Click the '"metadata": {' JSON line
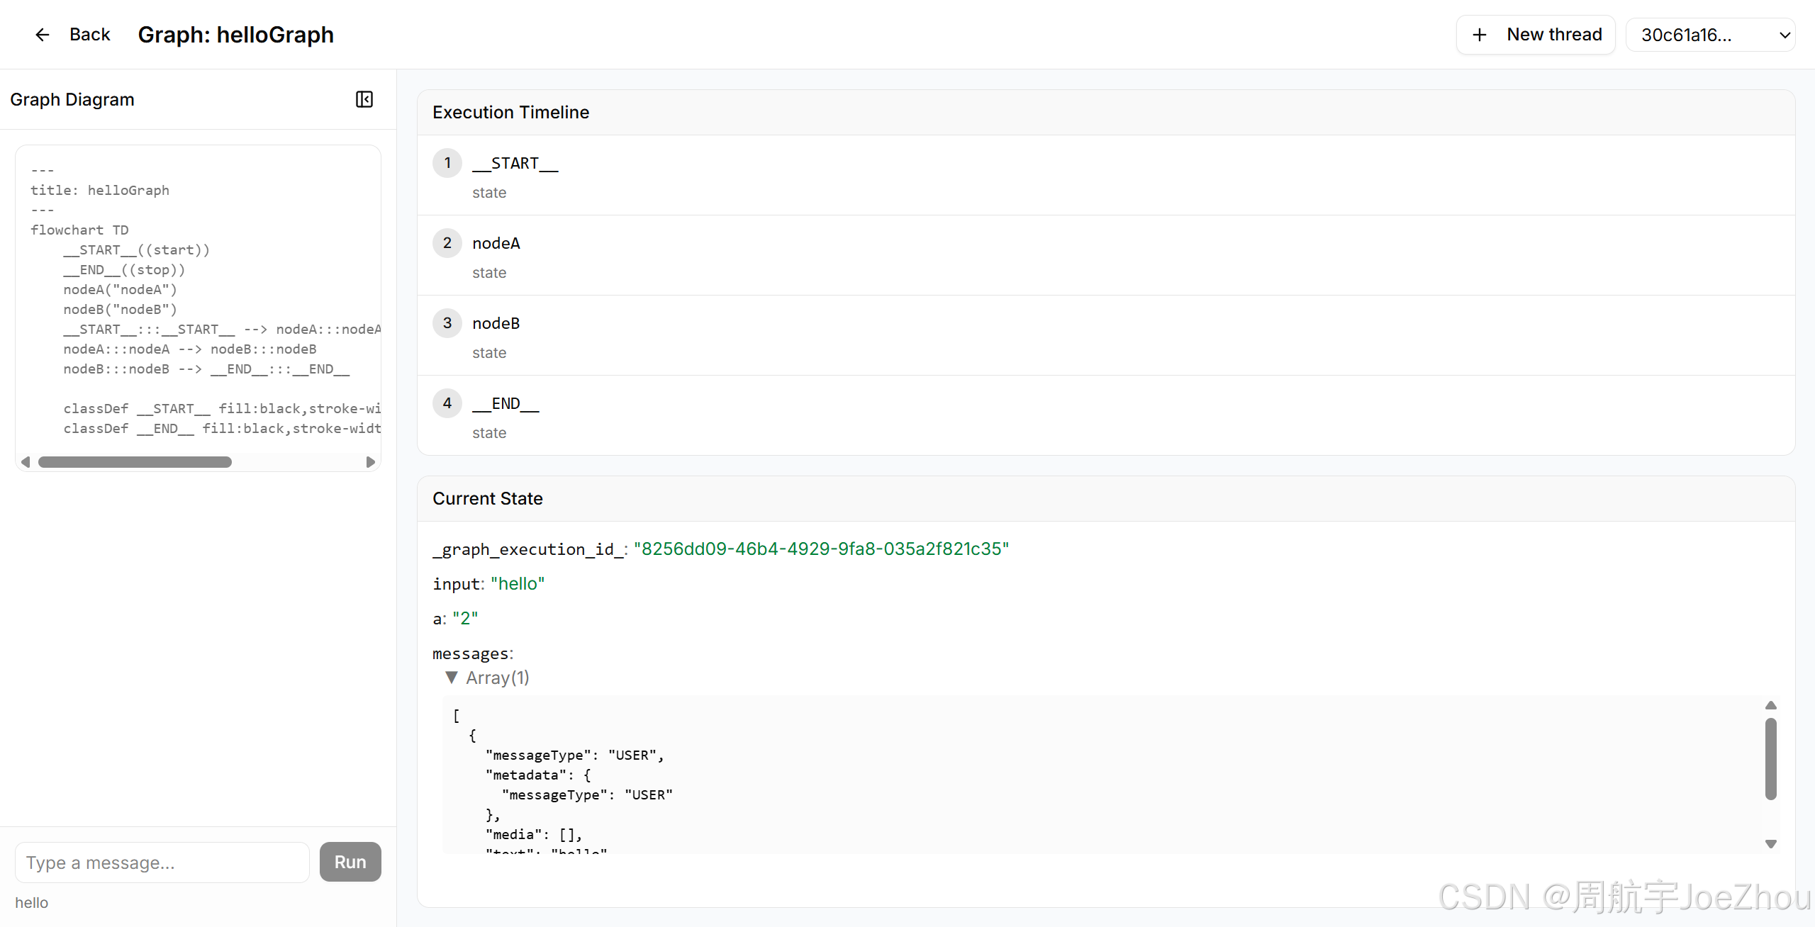 click(x=538, y=775)
